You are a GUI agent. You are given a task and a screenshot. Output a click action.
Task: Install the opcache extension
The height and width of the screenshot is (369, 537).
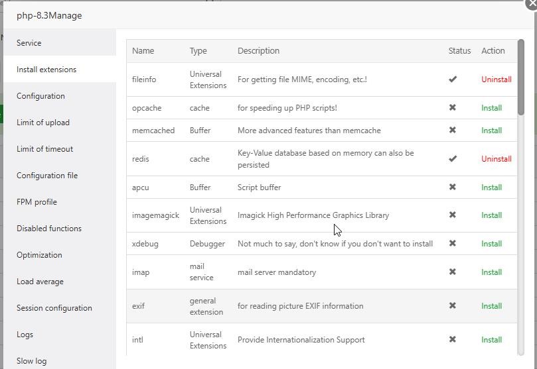[x=491, y=108]
